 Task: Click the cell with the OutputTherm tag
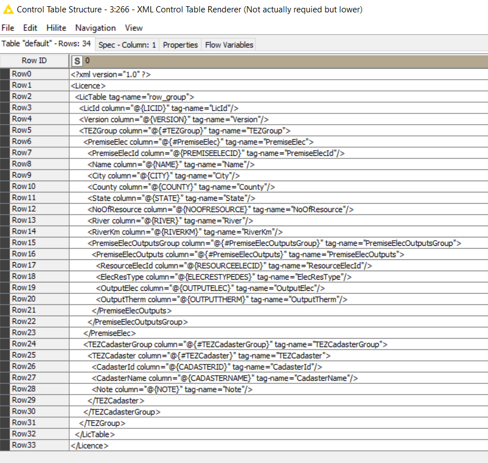[222, 299]
